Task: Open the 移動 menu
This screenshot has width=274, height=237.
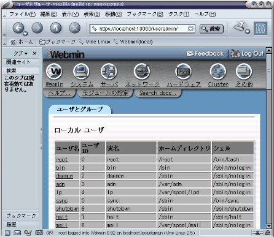Action: pos(113,14)
